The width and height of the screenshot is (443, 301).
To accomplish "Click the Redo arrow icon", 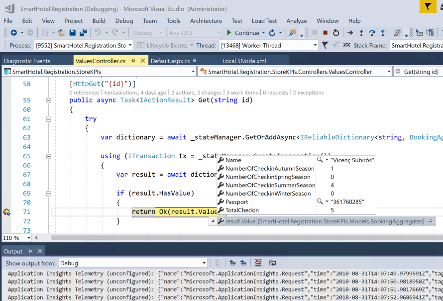I will coord(115,33).
